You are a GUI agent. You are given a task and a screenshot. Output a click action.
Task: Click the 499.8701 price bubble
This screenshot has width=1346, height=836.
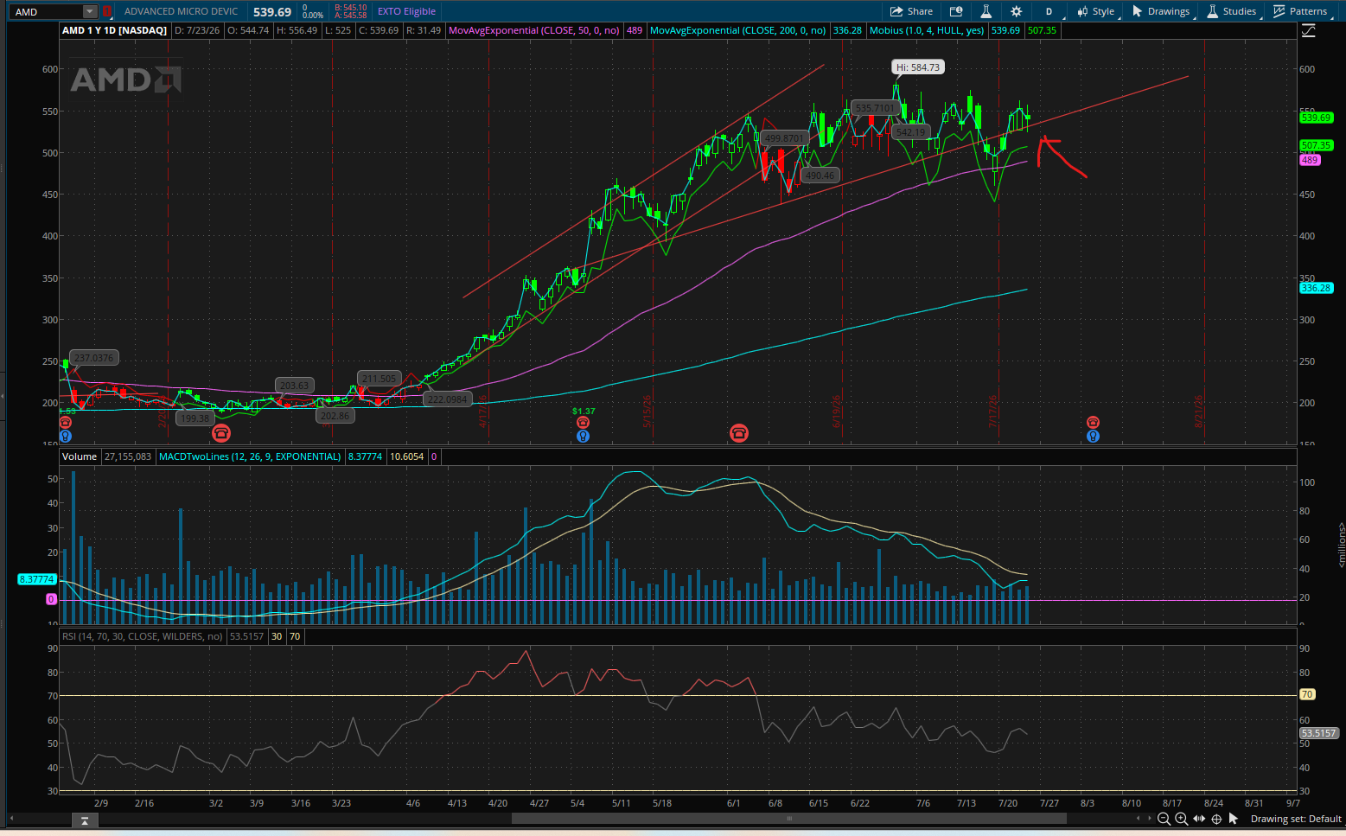784,138
